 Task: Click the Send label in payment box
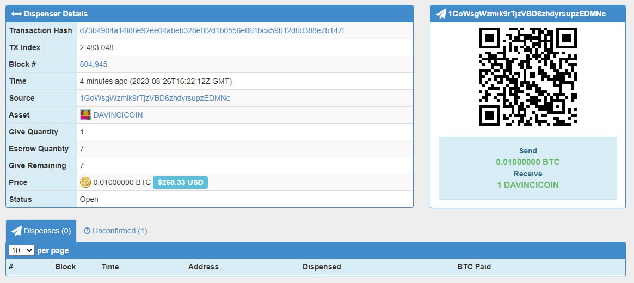[528, 151]
